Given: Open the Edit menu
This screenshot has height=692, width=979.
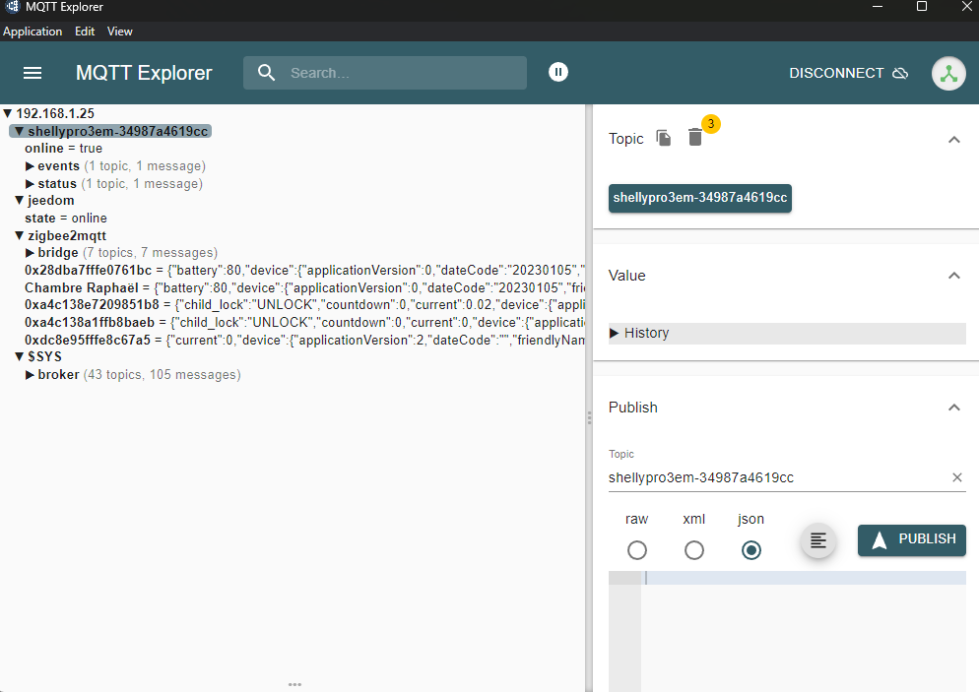Looking at the screenshot, I should point(85,31).
